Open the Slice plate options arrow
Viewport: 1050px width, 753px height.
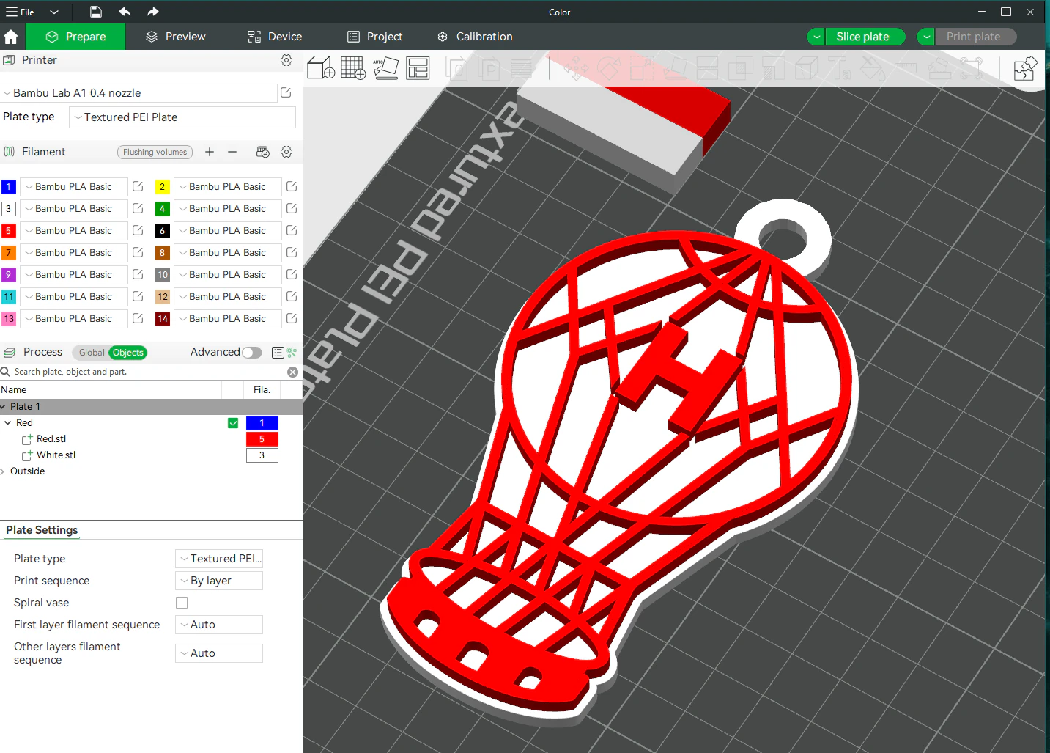point(816,37)
